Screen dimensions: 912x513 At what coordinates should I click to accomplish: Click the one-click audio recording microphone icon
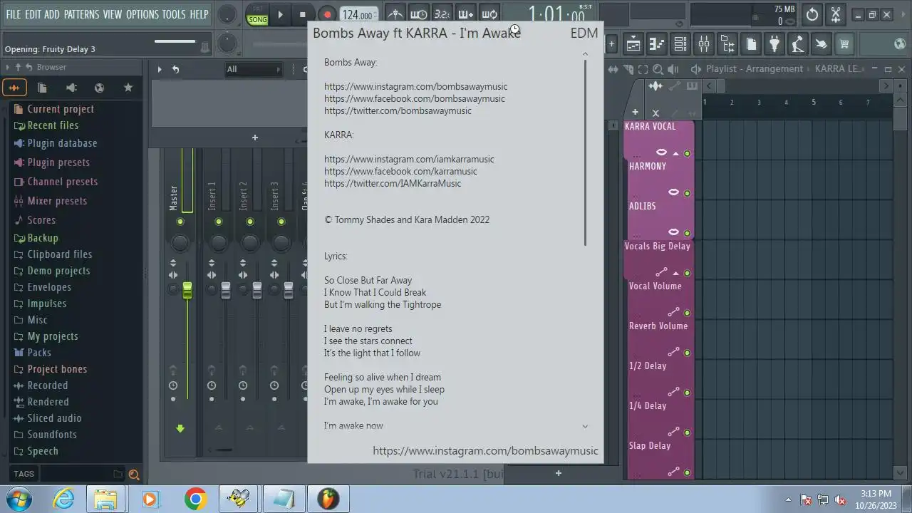798,44
